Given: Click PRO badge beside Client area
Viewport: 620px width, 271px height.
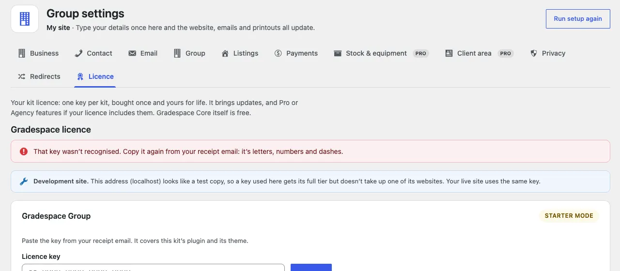Looking at the screenshot, I should click(x=506, y=53).
